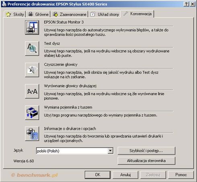Confirm with the OK button
The height and width of the screenshot is (182, 197).
(98, 175)
